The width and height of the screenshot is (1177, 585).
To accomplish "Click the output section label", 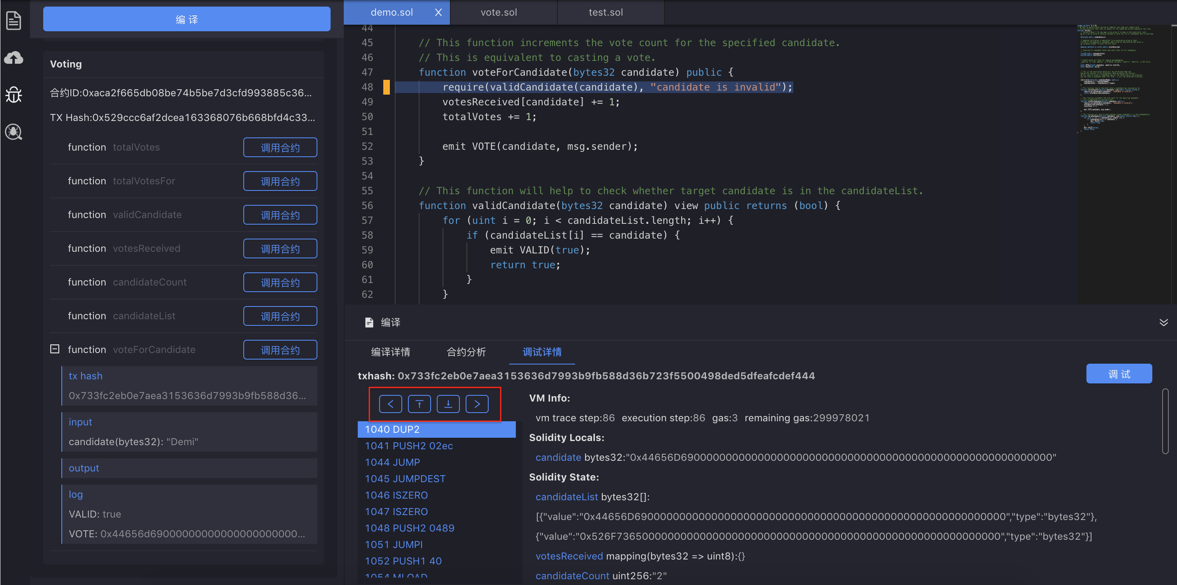I will coord(84,468).
